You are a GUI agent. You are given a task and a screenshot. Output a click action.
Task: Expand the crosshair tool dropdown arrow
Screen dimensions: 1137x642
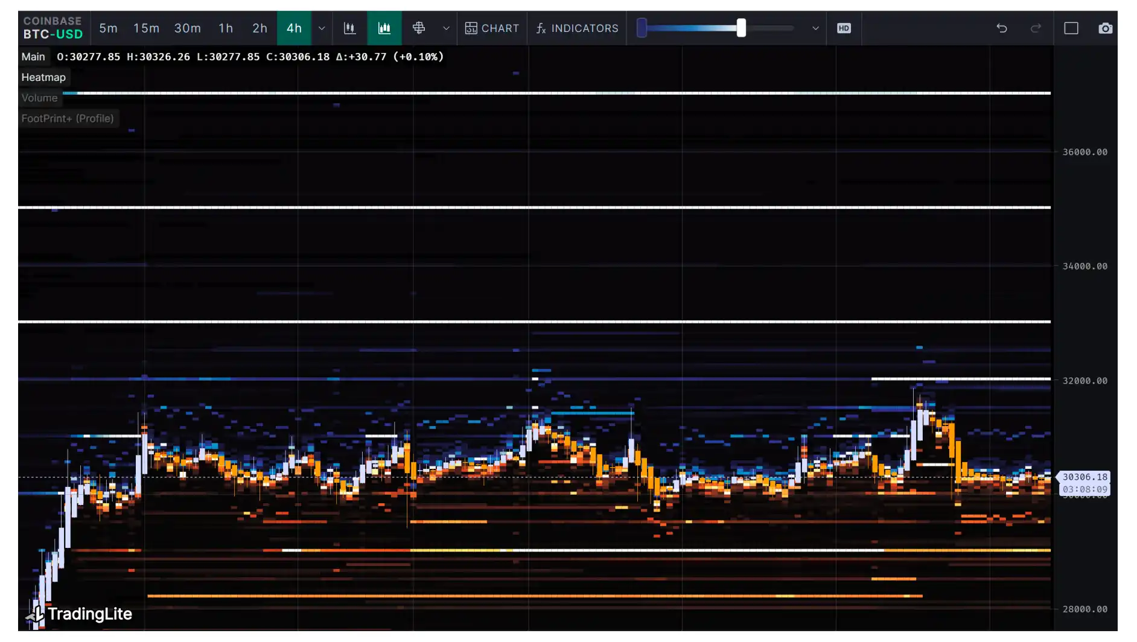click(446, 28)
